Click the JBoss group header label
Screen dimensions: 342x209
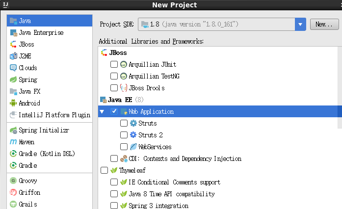click(118, 53)
